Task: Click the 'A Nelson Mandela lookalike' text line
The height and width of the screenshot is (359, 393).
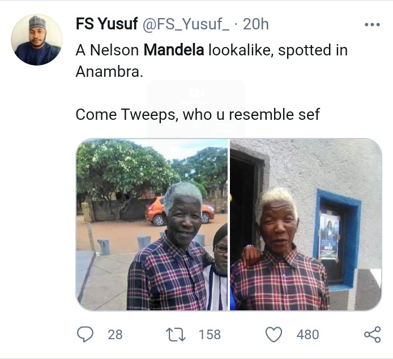Action: coord(211,51)
